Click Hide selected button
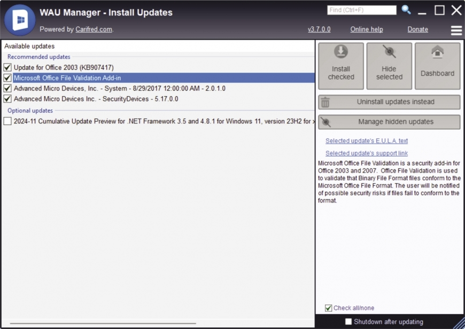The image size is (465, 329). coord(389,66)
